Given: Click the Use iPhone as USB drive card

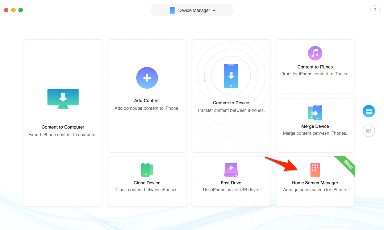Looking at the screenshot, I should point(231,181).
